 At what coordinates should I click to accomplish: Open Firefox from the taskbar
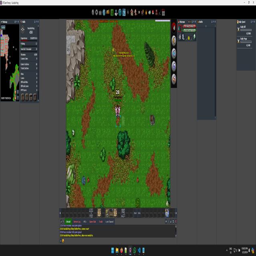pyautogui.click(x=122, y=250)
